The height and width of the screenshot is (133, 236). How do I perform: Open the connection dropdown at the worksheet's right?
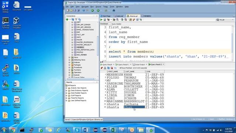225,20
